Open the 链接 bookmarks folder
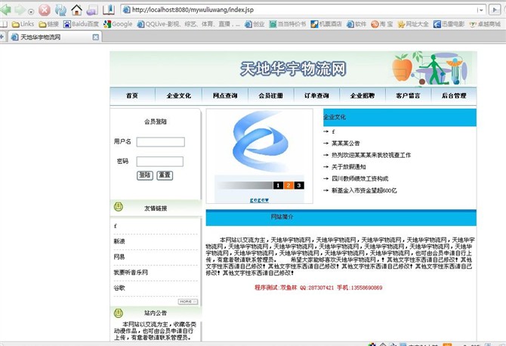The width and height of the screenshot is (506, 346). (x=49, y=24)
